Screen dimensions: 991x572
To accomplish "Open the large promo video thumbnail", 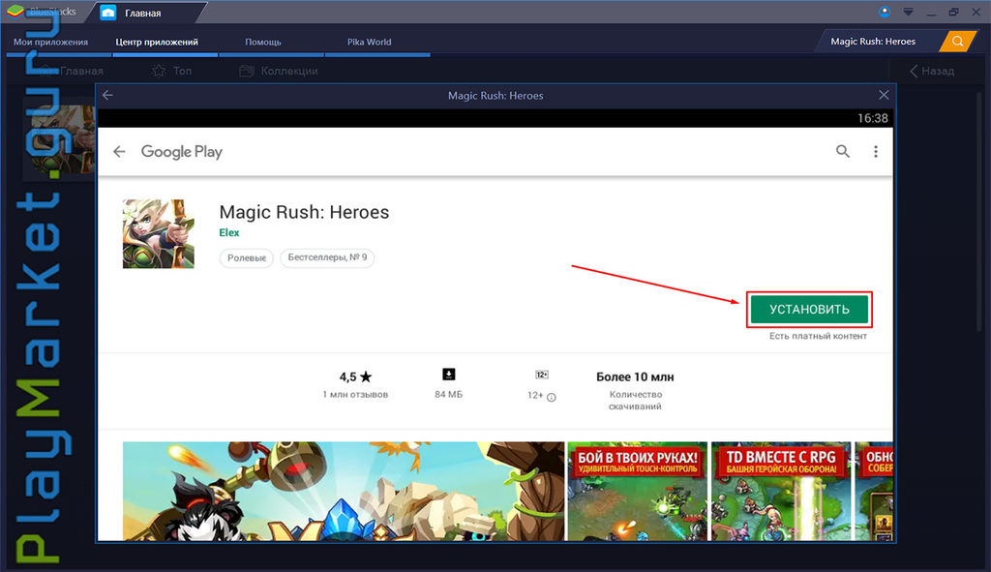I will [344, 491].
